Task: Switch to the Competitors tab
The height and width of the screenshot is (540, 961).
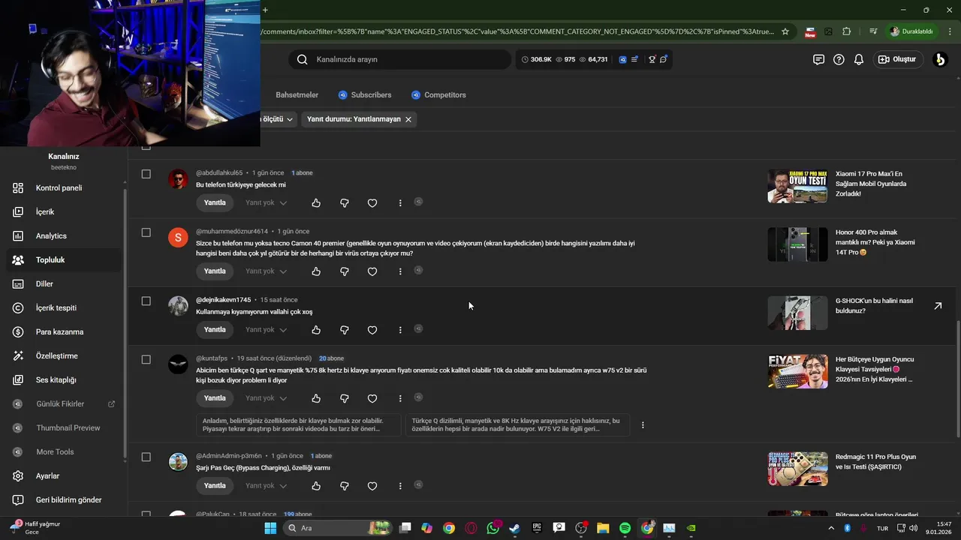Action: 438,95
